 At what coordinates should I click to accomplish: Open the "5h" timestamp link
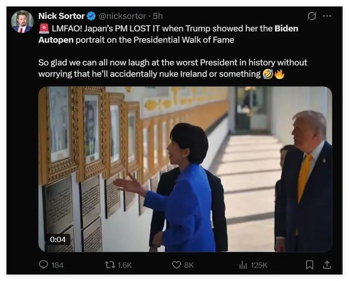coord(158,16)
